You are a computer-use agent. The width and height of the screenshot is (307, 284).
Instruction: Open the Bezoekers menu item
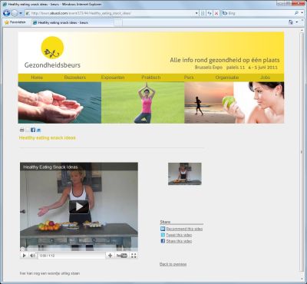(x=75, y=78)
